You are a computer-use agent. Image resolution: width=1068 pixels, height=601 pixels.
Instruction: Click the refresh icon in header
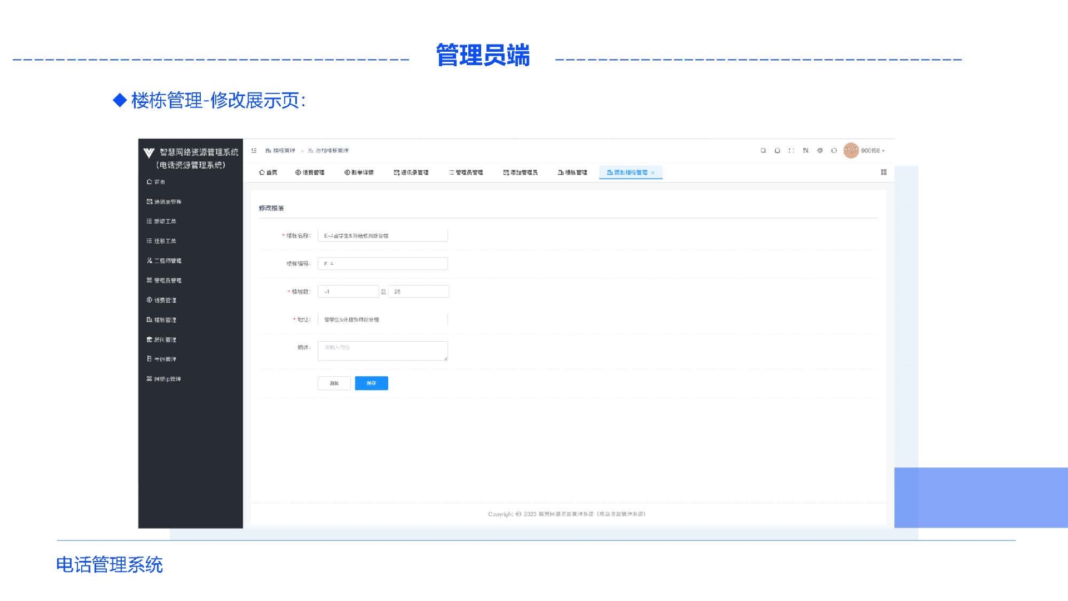coord(834,151)
